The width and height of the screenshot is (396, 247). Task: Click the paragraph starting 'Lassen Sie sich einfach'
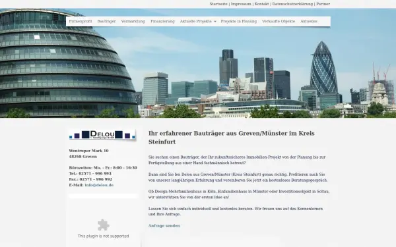pyautogui.click(x=236, y=211)
